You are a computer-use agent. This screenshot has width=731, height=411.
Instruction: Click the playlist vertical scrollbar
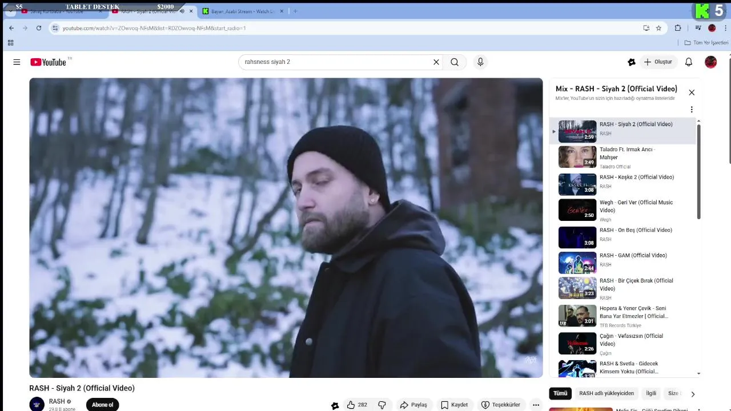point(698,171)
